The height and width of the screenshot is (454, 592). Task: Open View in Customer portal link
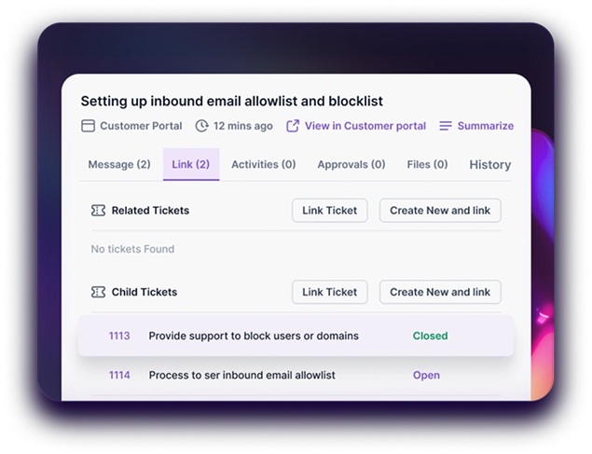(365, 126)
